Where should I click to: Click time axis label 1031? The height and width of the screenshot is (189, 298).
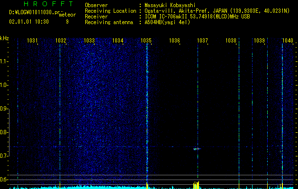32,40
